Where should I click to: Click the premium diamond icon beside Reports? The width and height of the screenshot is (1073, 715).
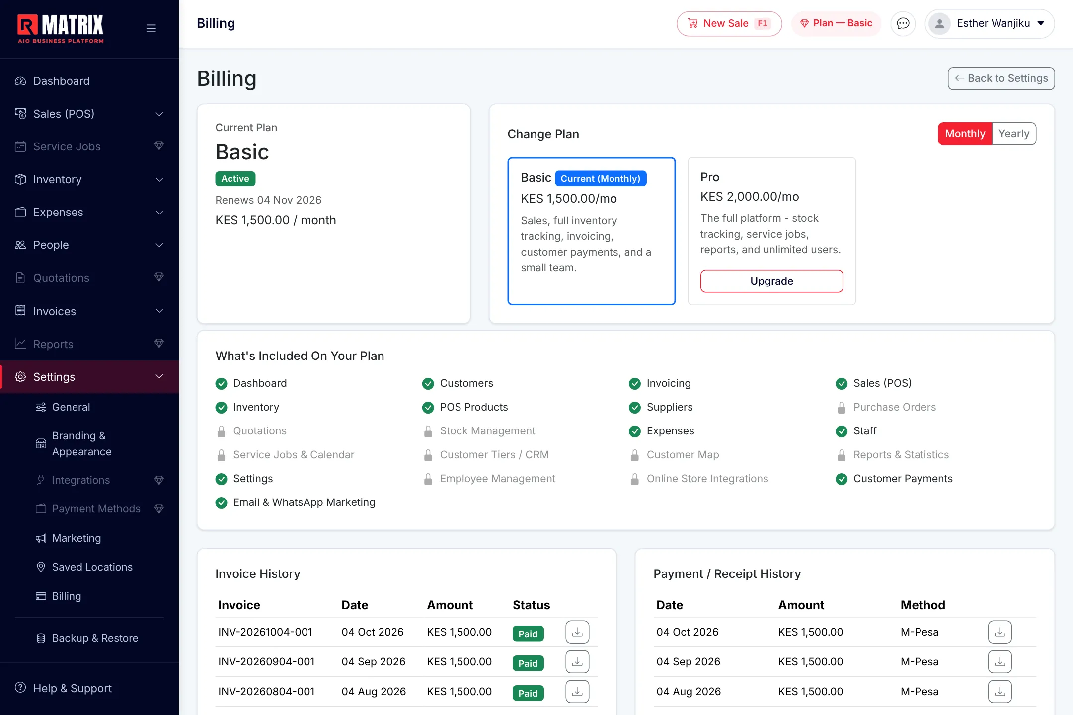(x=159, y=344)
